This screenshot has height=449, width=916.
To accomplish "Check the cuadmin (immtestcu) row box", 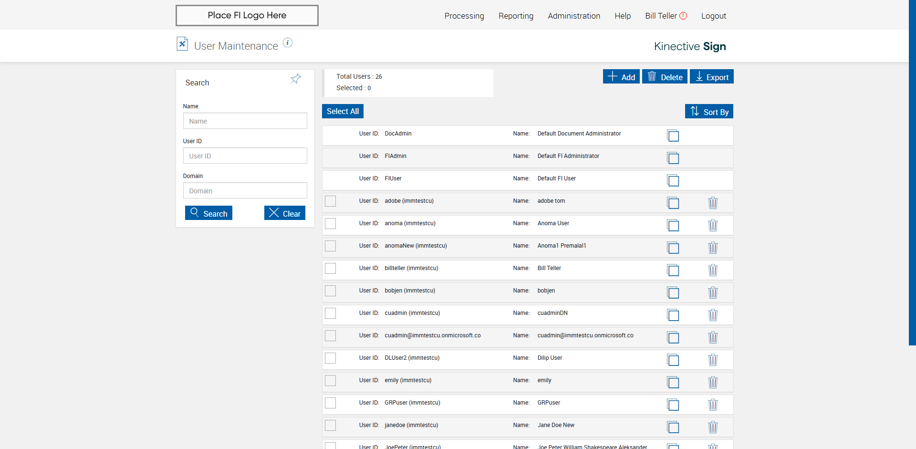I will coord(330,313).
